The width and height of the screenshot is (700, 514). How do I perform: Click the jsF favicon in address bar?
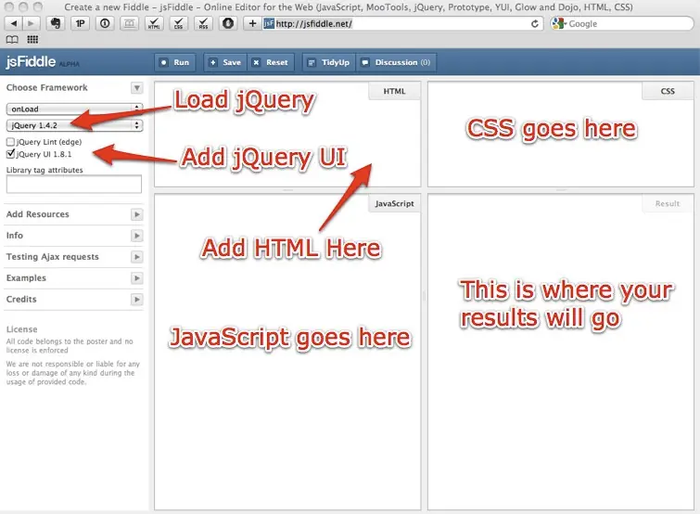pos(269,24)
